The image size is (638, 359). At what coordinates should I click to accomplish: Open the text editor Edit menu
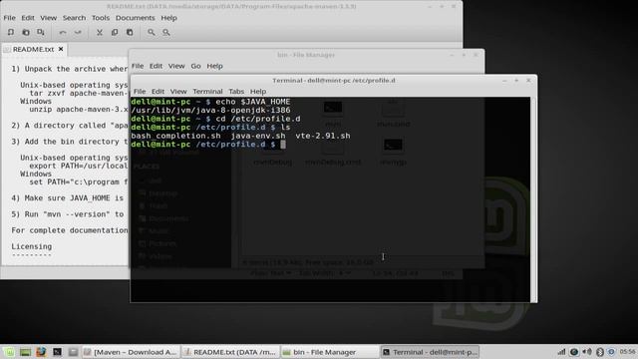(28, 18)
